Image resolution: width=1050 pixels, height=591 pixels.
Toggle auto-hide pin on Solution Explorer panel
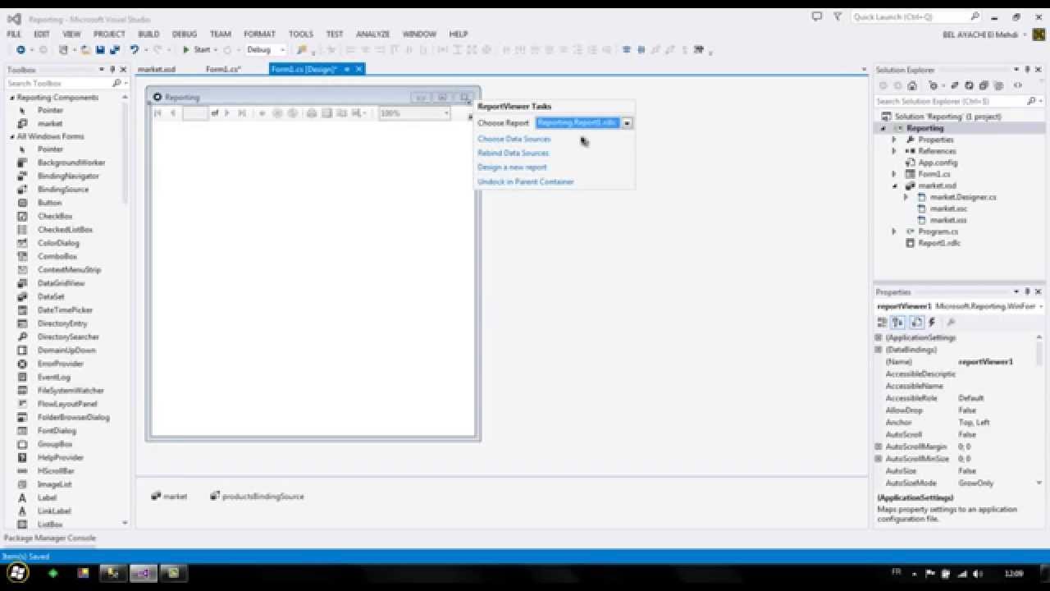click(x=1027, y=70)
